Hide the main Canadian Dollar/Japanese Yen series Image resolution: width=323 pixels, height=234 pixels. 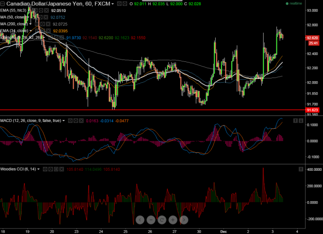[119, 4]
